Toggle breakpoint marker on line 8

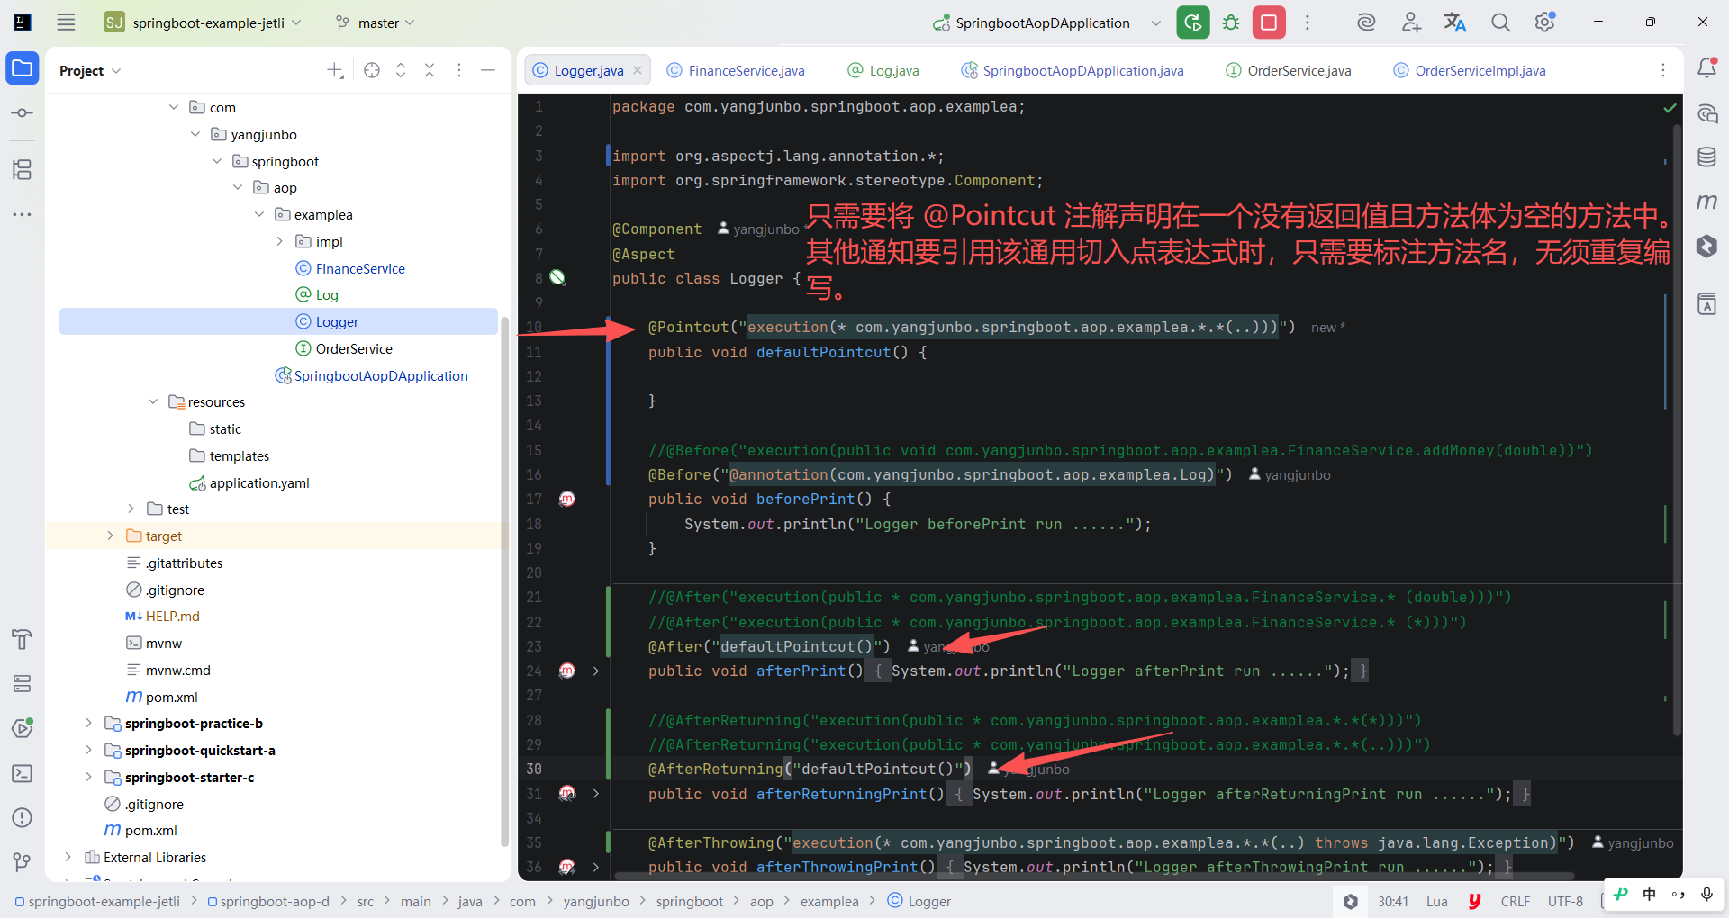pyautogui.click(x=557, y=277)
